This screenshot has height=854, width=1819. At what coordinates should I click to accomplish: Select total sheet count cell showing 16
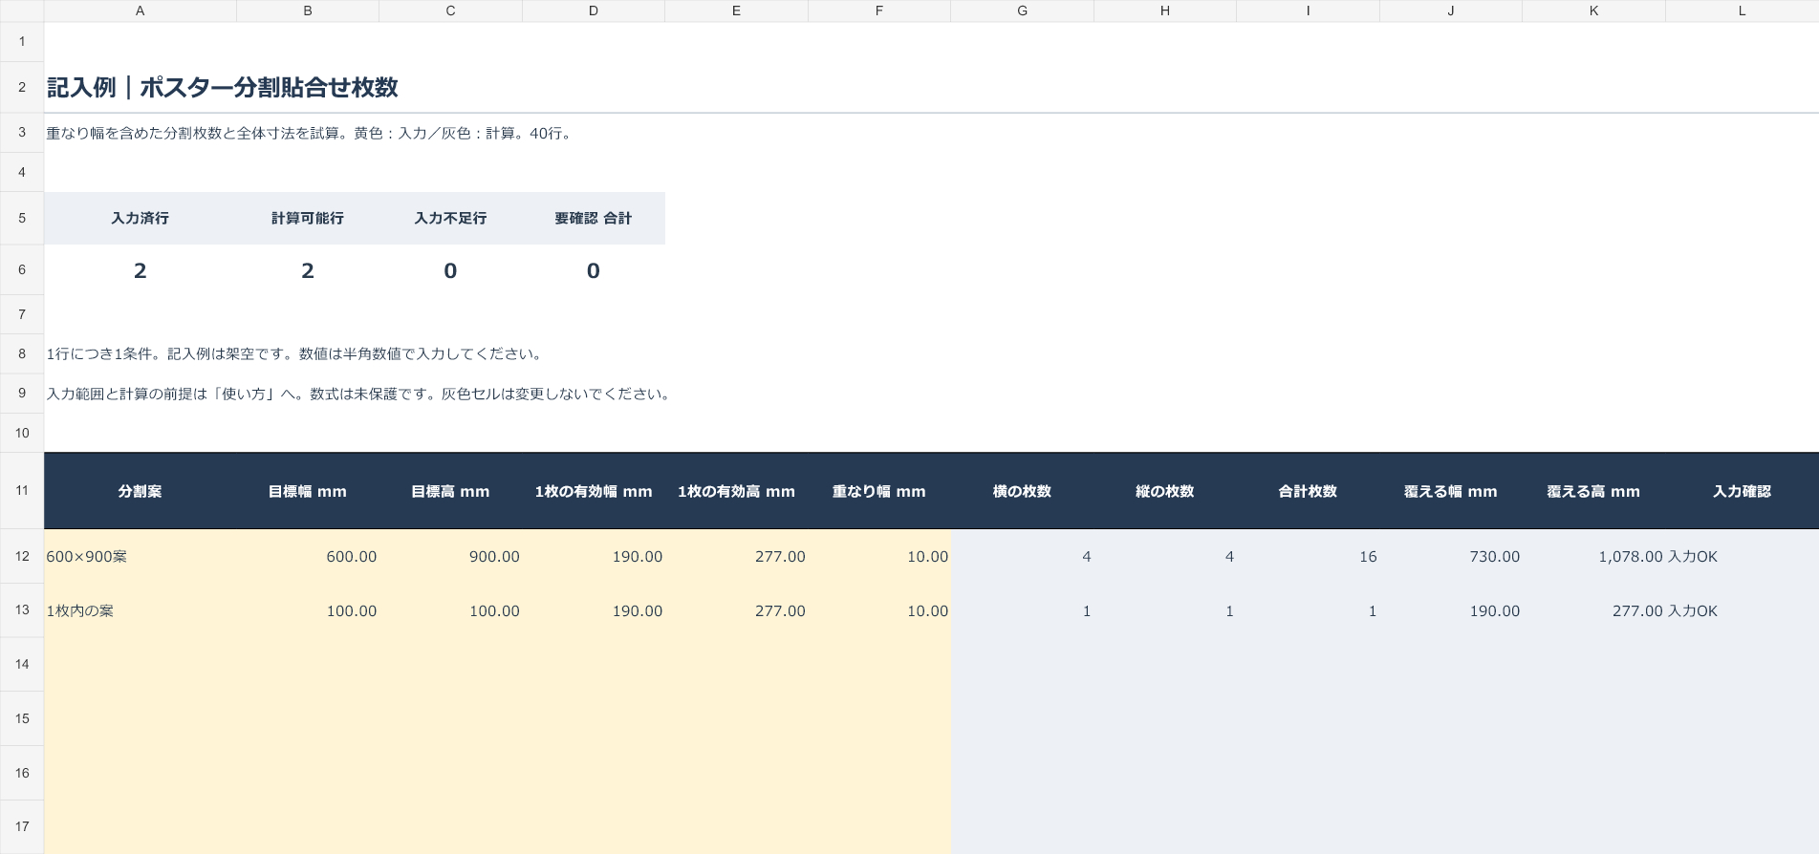(1308, 556)
